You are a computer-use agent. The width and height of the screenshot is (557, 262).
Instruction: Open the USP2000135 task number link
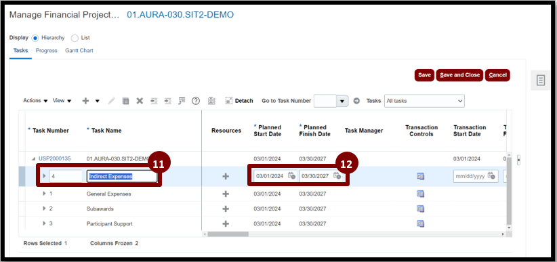click(55, 158)
